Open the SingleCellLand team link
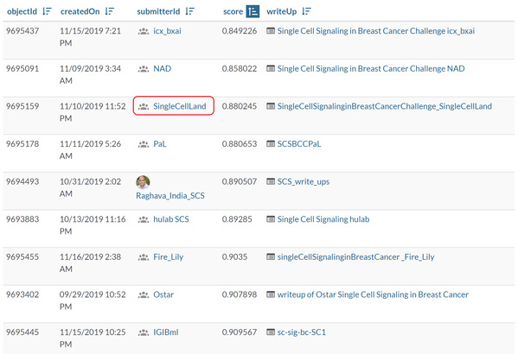518x354 pixels. click(x=179, y=106)
